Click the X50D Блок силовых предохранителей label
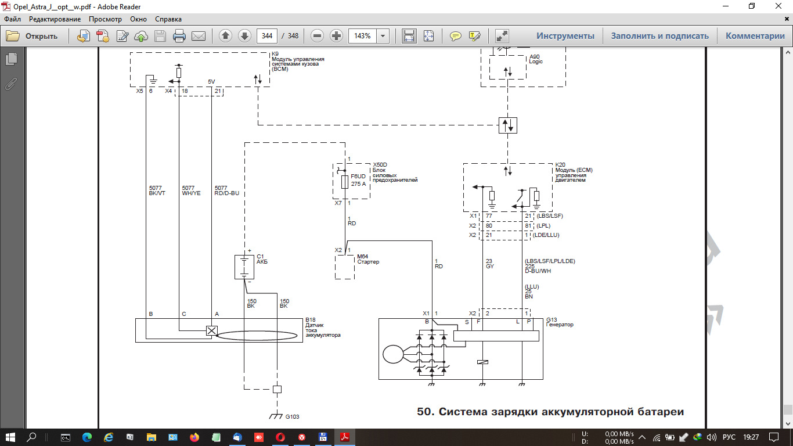This screenshot has width=793, height=446. click(x=395, y=172)
